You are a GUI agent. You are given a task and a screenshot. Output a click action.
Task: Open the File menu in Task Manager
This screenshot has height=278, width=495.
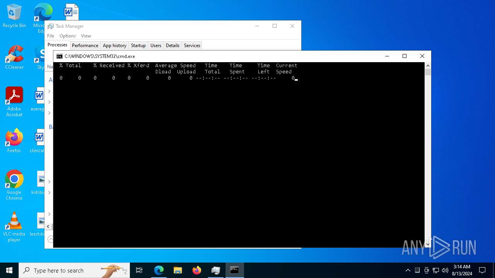pos(51,36)
